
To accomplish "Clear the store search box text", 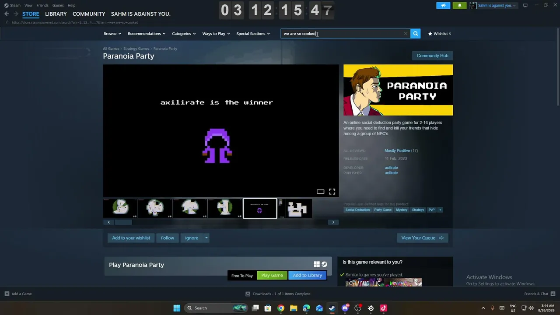I will [x=406, y=34].
